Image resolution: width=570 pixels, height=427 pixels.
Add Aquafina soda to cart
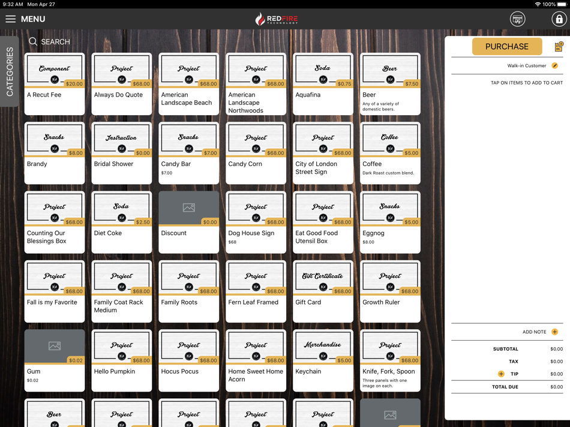(323, 84)
